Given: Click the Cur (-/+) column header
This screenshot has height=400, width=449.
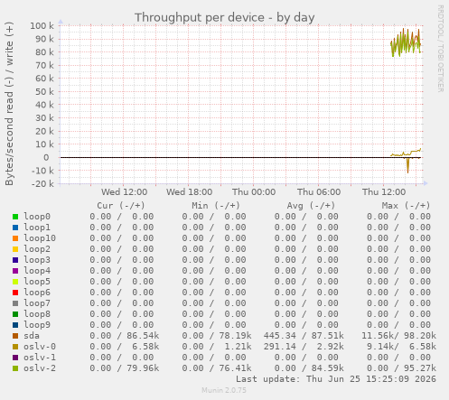Looking at the screenshot, I should pos(121,206).
